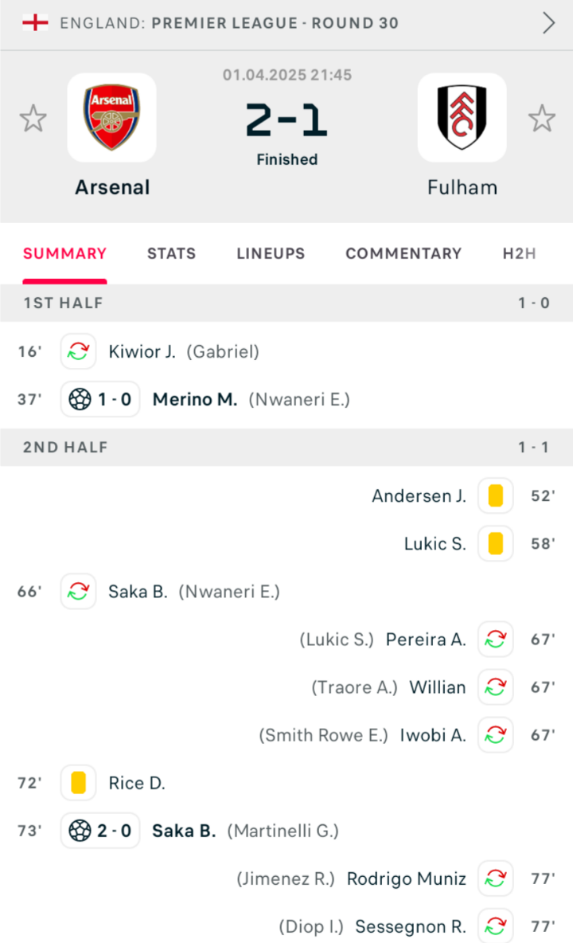Click the Fulham club crest
Image resolution: width=573 pixels, height=943 pixels.
(x=462, y=117)
